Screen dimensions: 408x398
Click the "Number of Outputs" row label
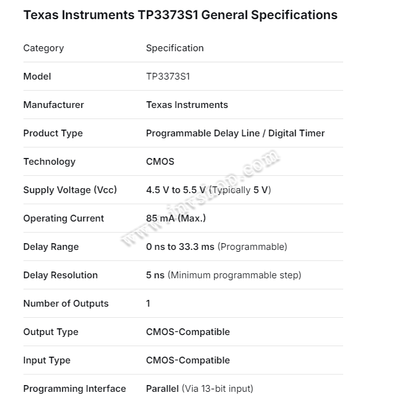(x=66, y=304)
